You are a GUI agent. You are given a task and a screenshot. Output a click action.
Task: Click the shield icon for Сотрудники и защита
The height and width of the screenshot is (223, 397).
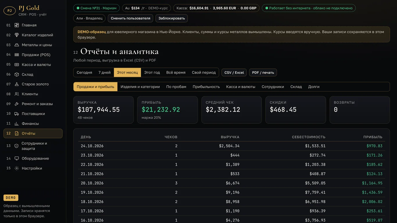17,146
